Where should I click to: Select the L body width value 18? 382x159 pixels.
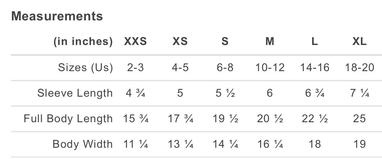pos(315,144)
